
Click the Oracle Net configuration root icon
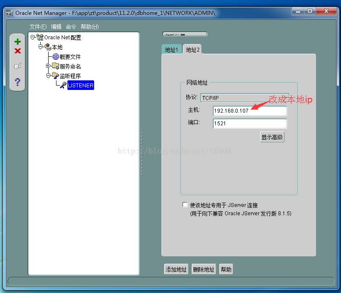40,37
